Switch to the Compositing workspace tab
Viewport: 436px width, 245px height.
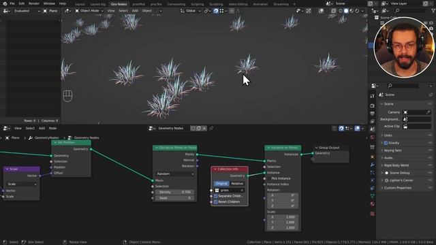pos(176,4)
